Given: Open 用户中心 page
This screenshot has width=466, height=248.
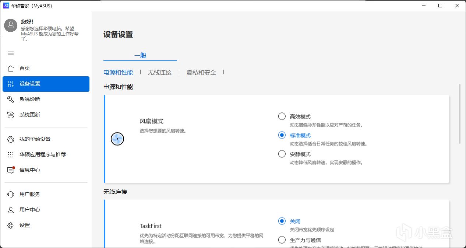Looking at the screenshot, I should (46, 210).
